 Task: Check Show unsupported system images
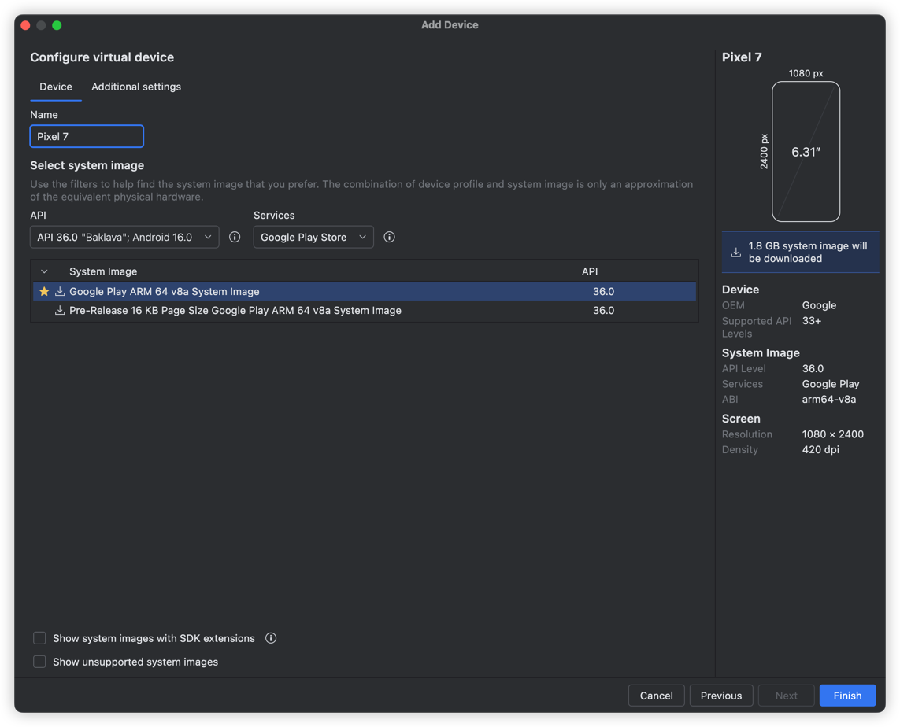[x=39, y=662]
